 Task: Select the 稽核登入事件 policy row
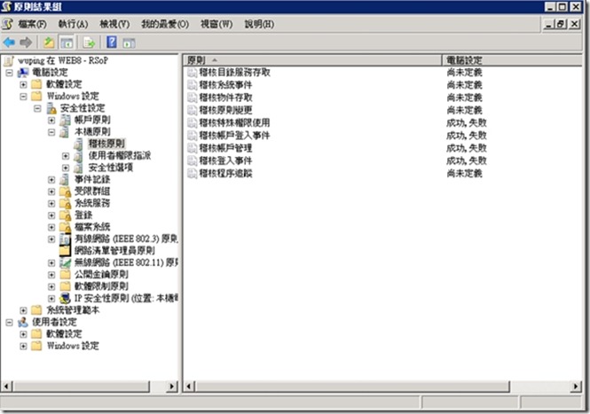tap(225, 161)
